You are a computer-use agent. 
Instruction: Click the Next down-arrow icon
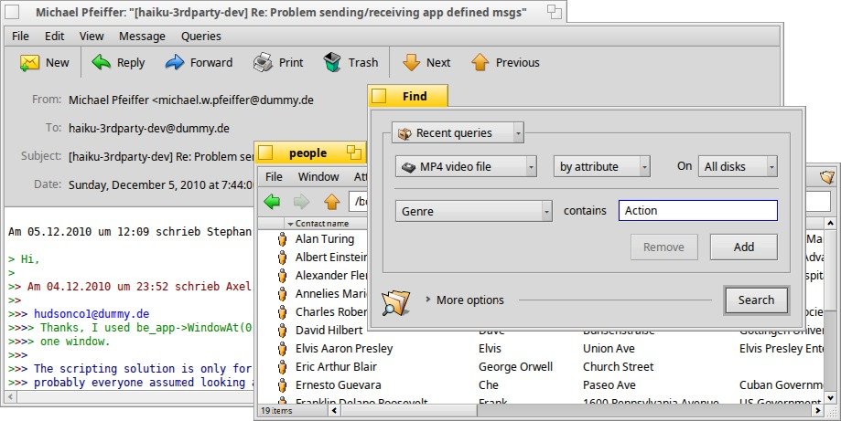[x=411, y=62]
